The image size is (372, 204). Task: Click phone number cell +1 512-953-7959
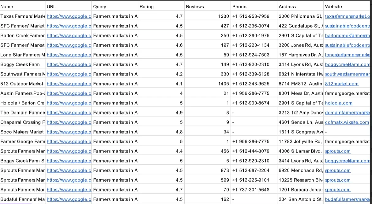(254, 16)
